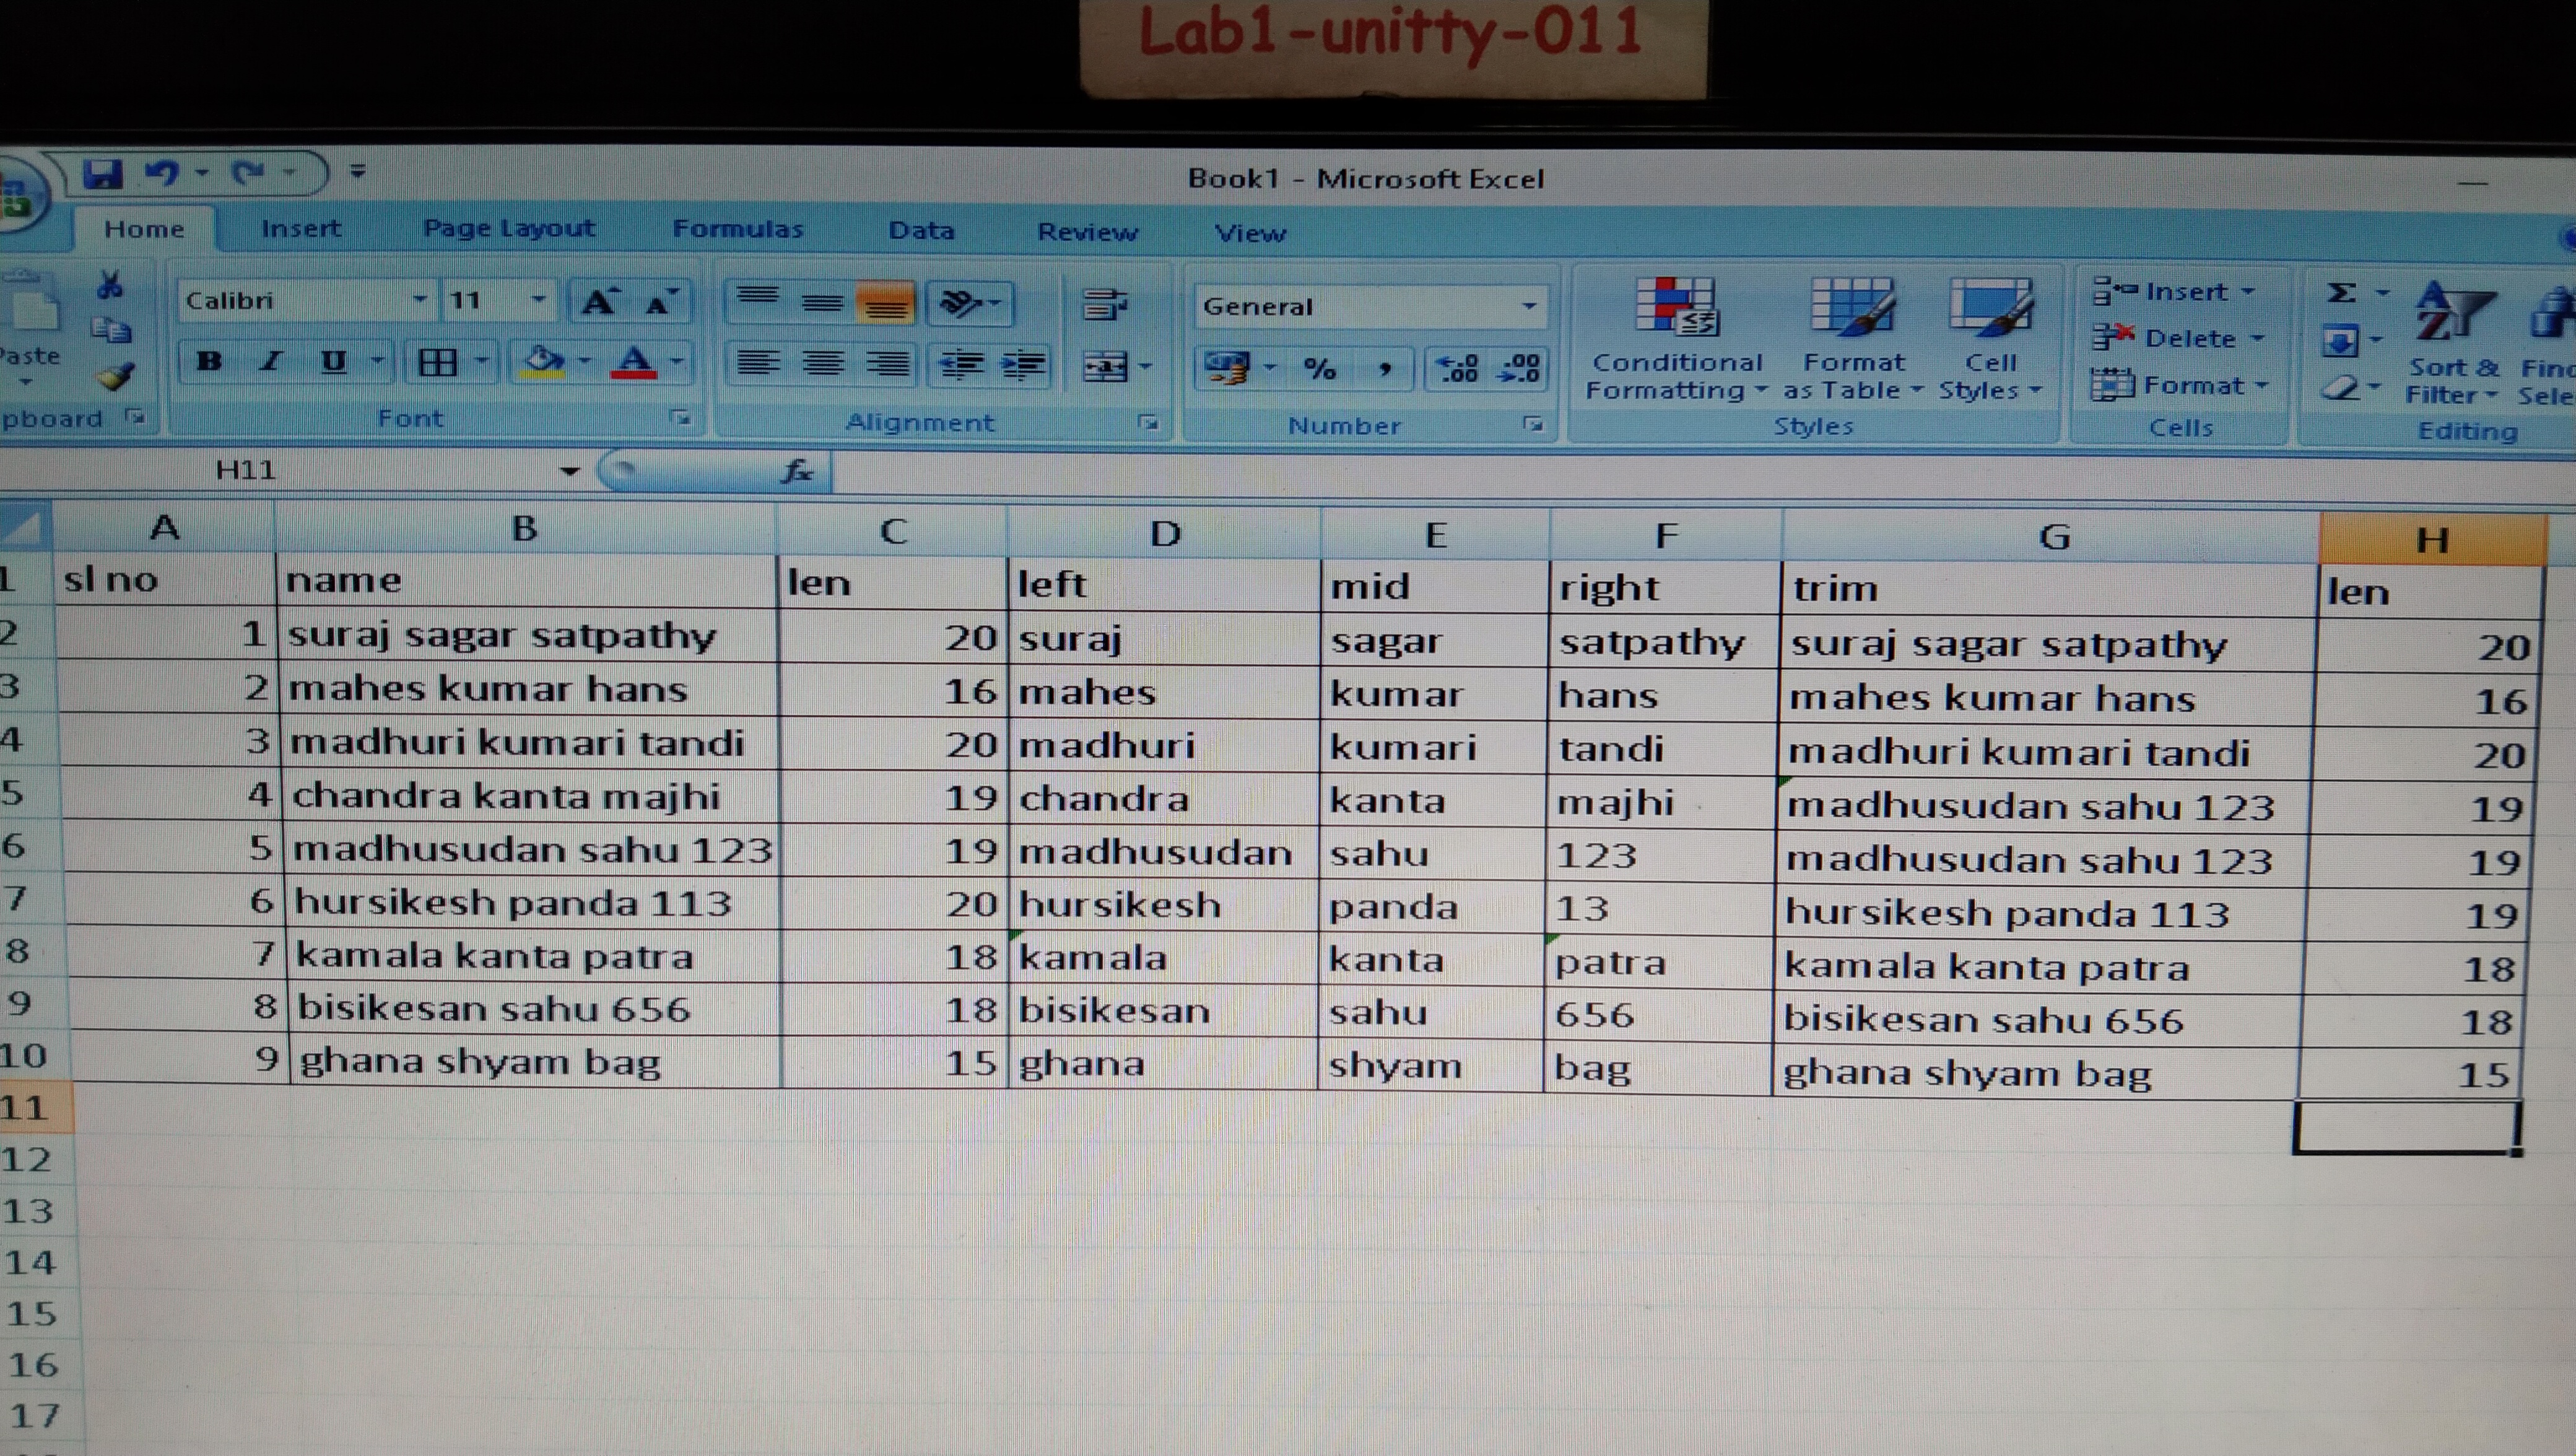2576x1456 pixels.
Task: Toggle Italic formatting
Action: 270,361
